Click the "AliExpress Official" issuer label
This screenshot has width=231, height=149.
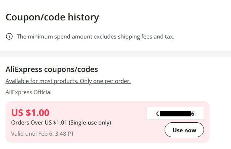29,92
